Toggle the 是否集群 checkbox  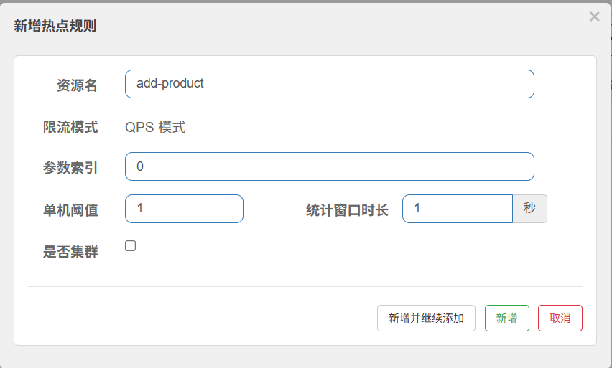pos(130,246)
